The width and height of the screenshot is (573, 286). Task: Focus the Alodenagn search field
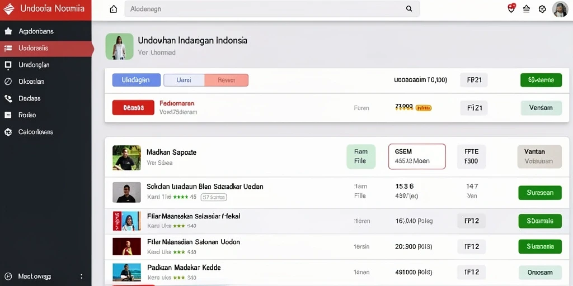[273, 9]
